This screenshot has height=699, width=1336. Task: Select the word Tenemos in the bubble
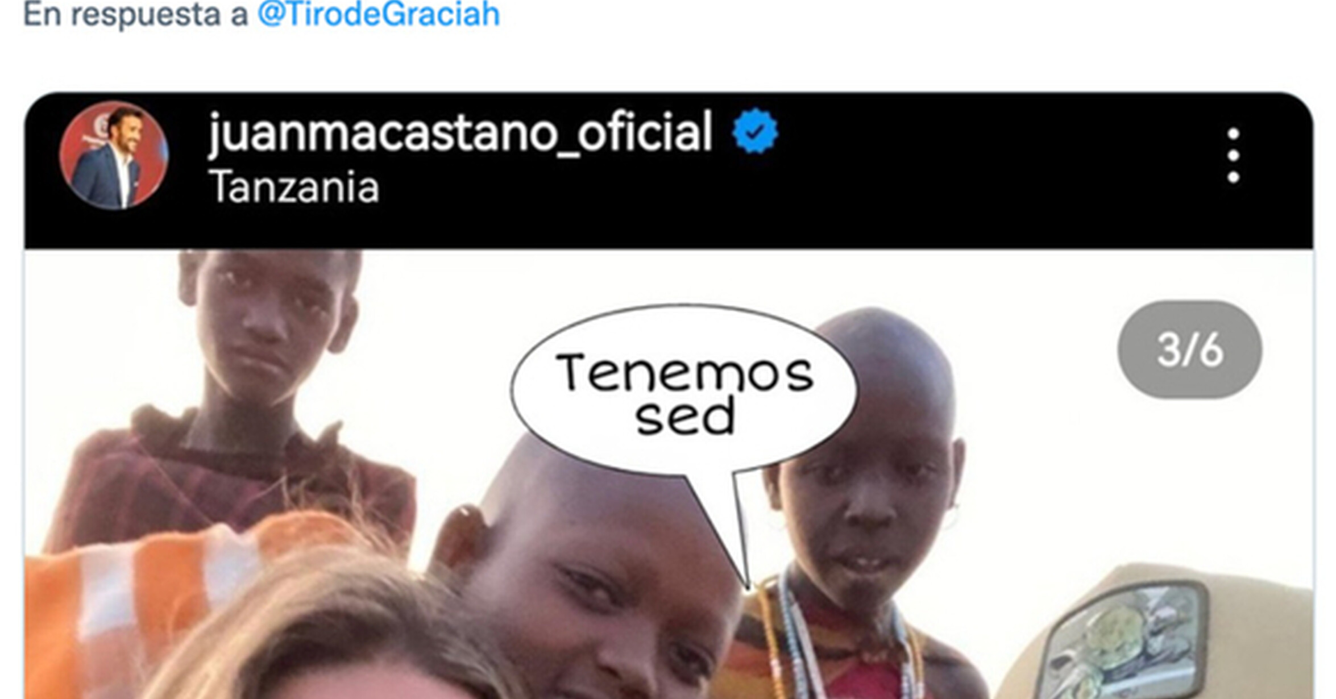coord(684,373)
